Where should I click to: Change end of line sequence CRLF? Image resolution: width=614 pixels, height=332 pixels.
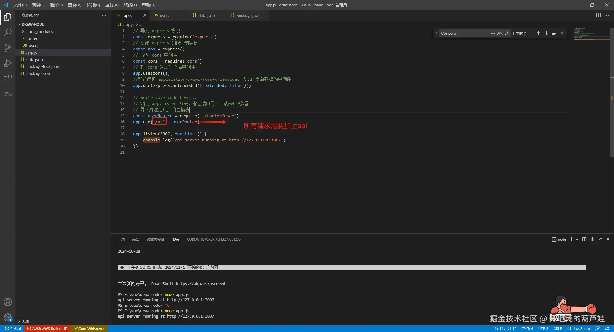point(557,328)
